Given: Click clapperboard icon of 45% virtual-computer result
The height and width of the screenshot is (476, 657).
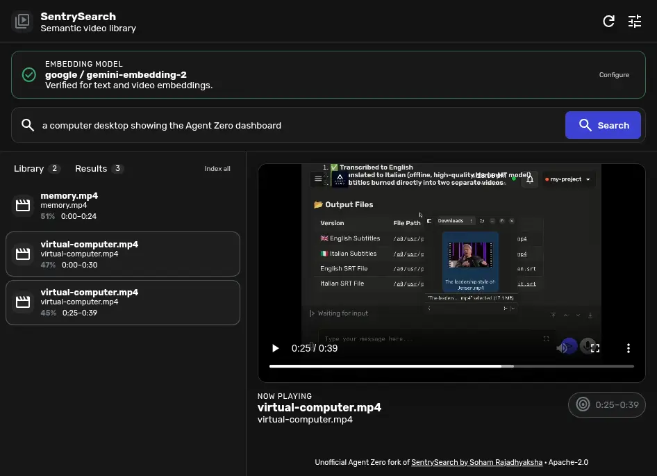Looking at the screenshot, I should pyautogui.click(x=23, y=302).
